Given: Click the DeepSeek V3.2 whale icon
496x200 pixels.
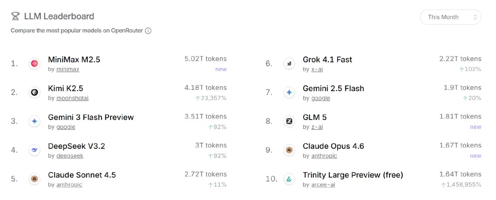Looking at the screenshot, I should [x=34, y=150].
